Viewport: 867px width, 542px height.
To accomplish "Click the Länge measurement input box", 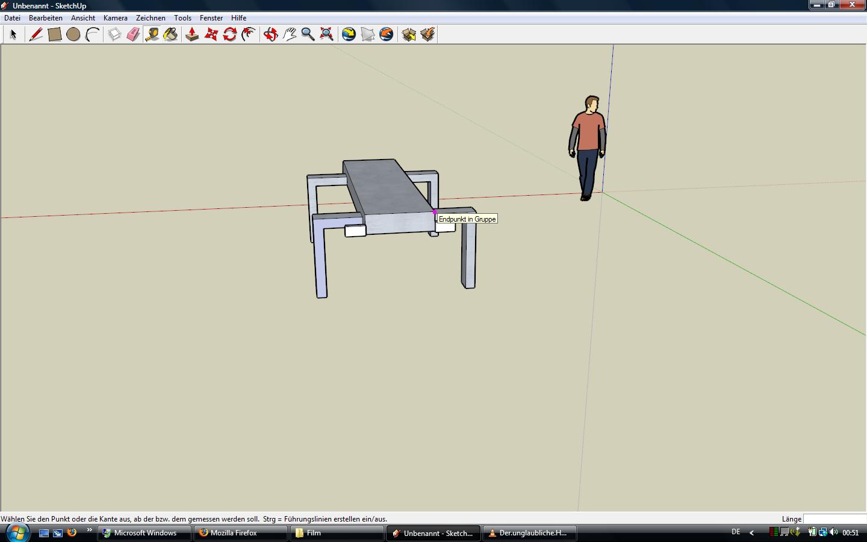I will pyautogui.click(x=834, y=519).
